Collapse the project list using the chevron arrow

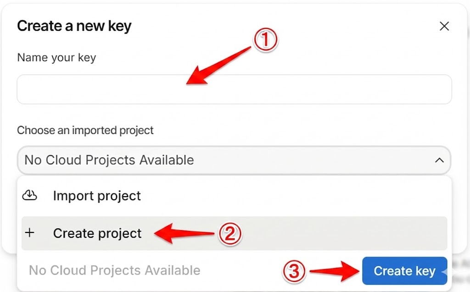pyautogui.click(x=439, y=160)
